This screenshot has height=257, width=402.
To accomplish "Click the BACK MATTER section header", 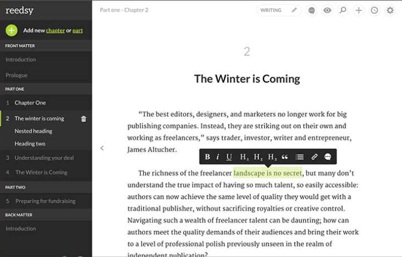I will coord(19,215).
